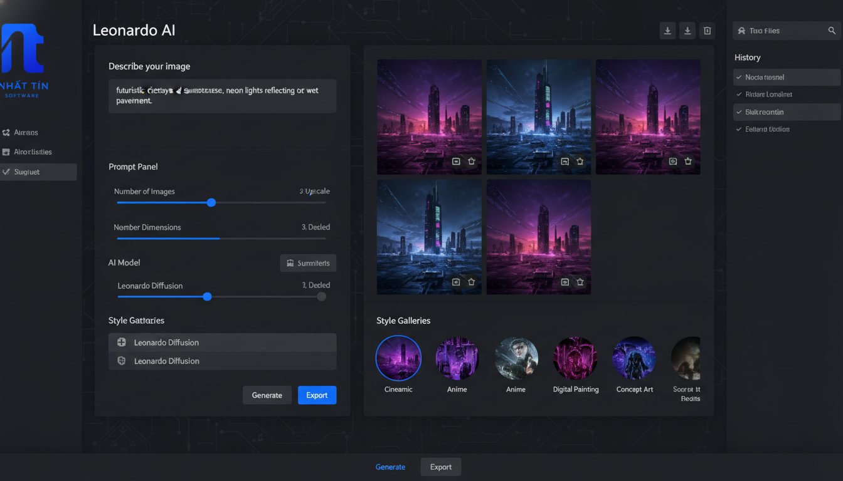Click into the Describe your image text box

coord(222,96)
